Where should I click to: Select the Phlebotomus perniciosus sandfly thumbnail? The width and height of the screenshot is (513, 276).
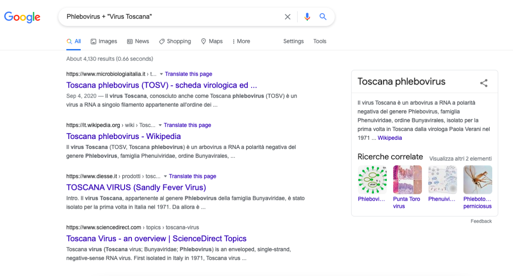478,180
